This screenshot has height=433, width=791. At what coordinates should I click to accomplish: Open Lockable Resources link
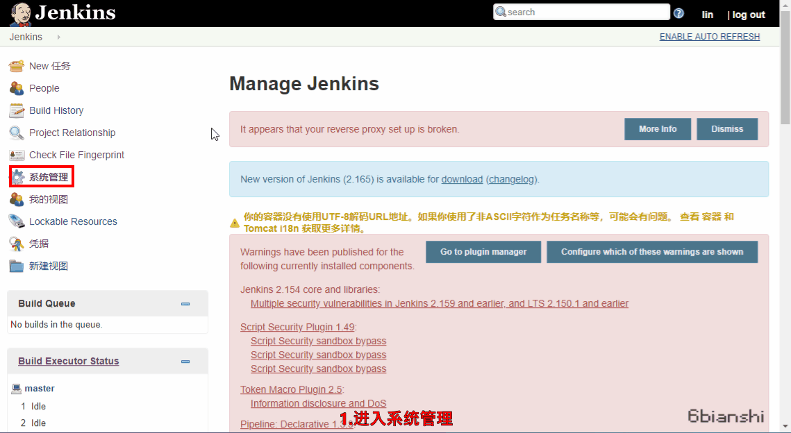tap(73, 221)
